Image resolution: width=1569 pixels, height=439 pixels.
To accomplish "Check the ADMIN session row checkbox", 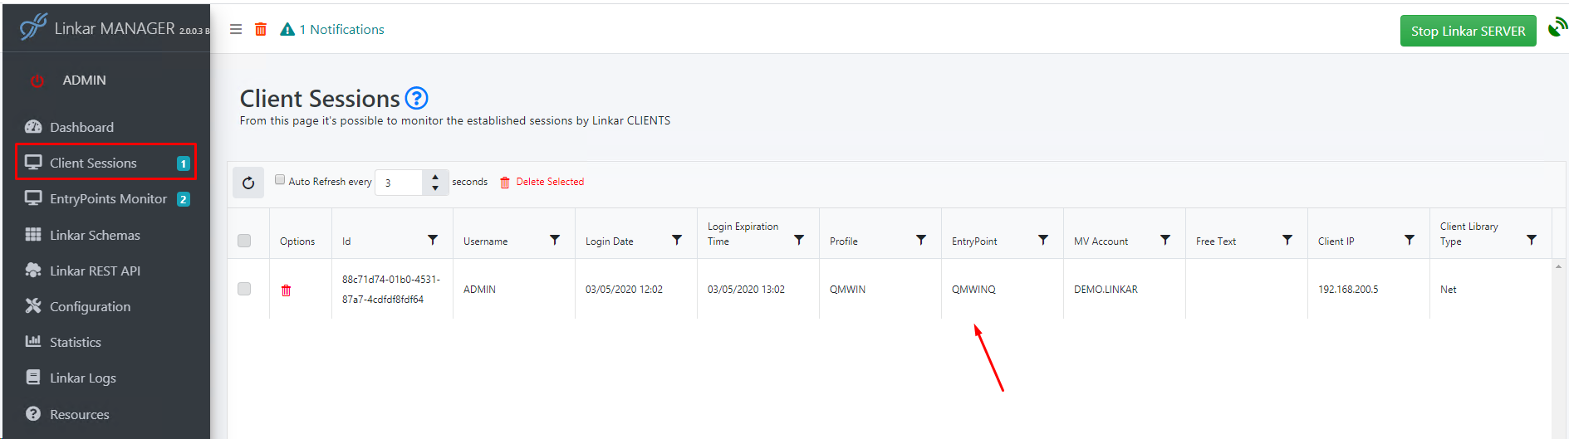I will pyautogui.click(x=244, y=289).
